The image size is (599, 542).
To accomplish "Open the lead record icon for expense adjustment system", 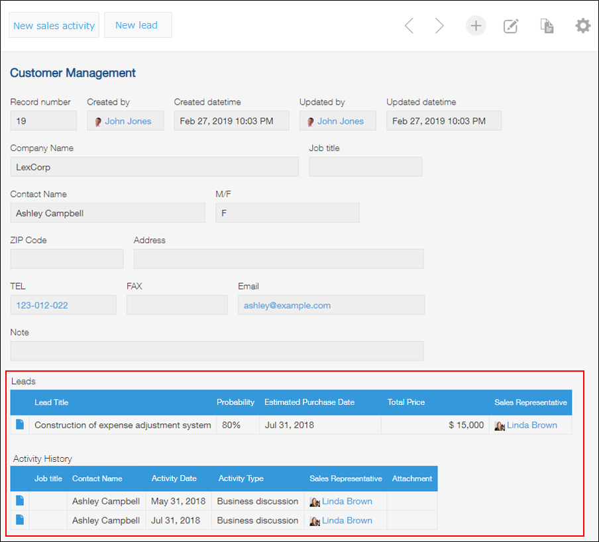I will click(19, 425).
